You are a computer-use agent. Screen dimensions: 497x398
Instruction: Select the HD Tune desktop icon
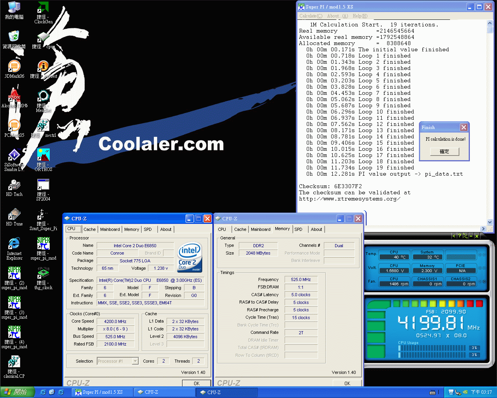pos(14,217)
